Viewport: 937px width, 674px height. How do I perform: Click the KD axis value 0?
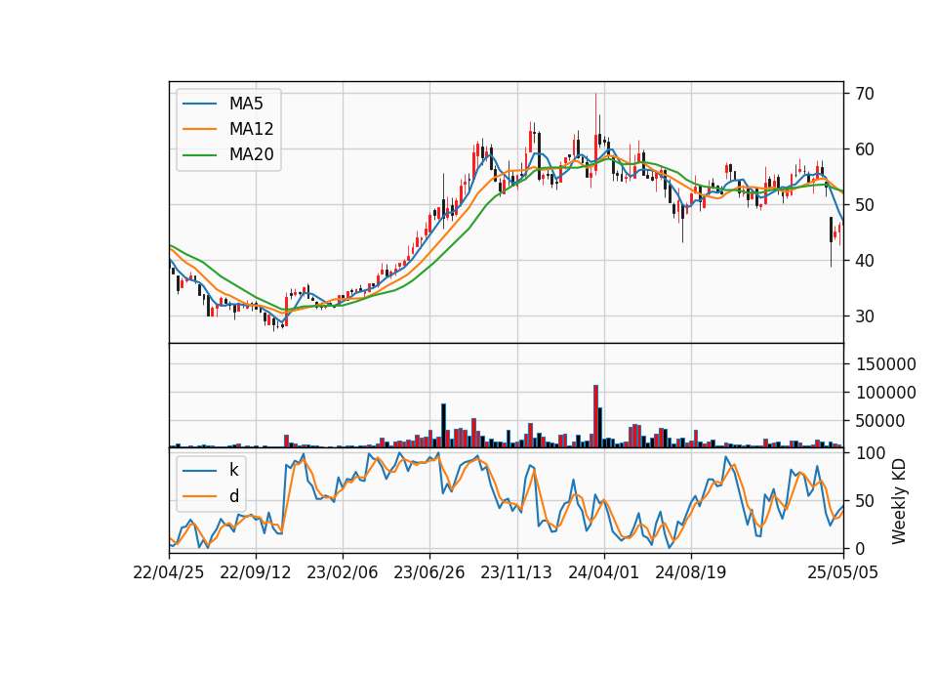click(859, 548)
